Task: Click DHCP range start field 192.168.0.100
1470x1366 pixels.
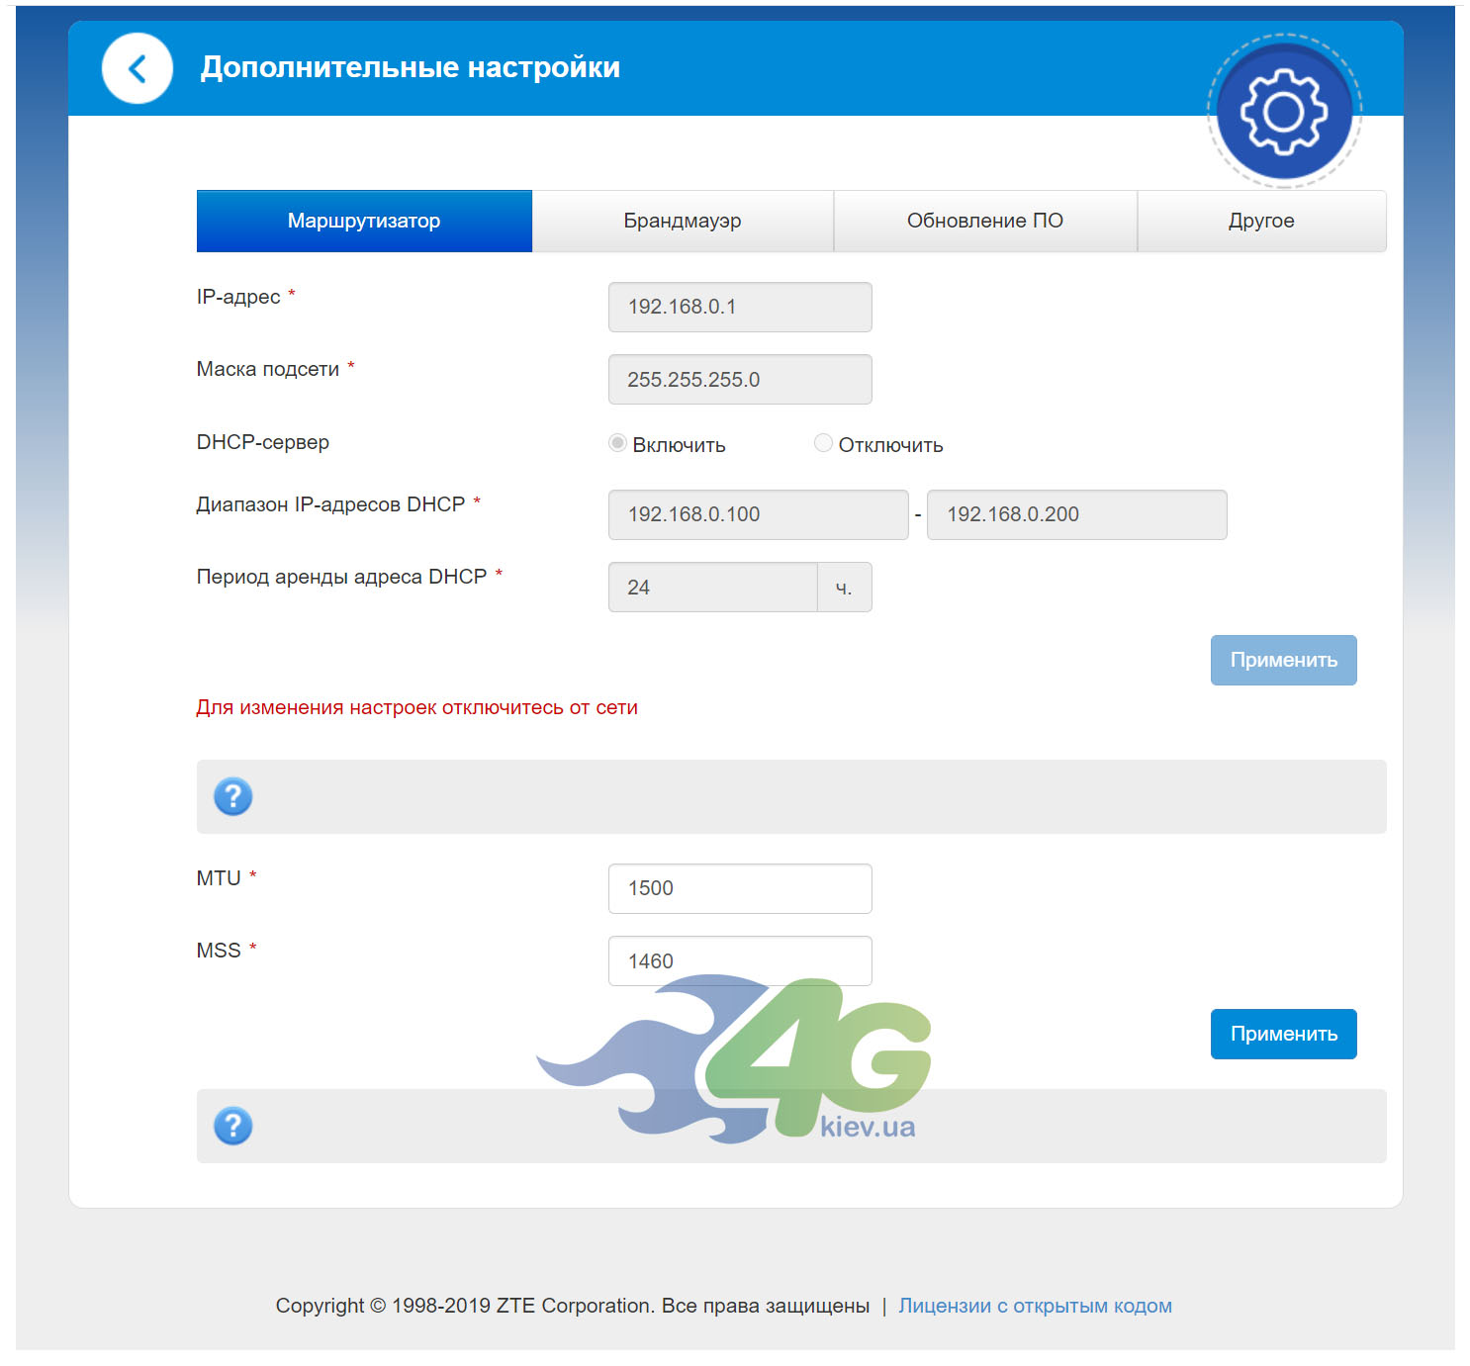Action: pos(759,514)
